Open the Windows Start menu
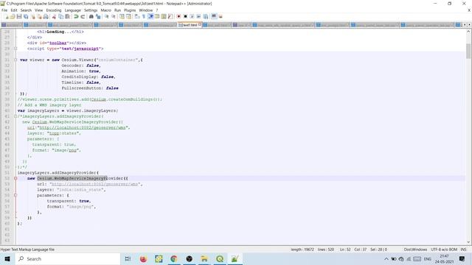The height and width of the screenshot is (265, 472). (7, 258)
